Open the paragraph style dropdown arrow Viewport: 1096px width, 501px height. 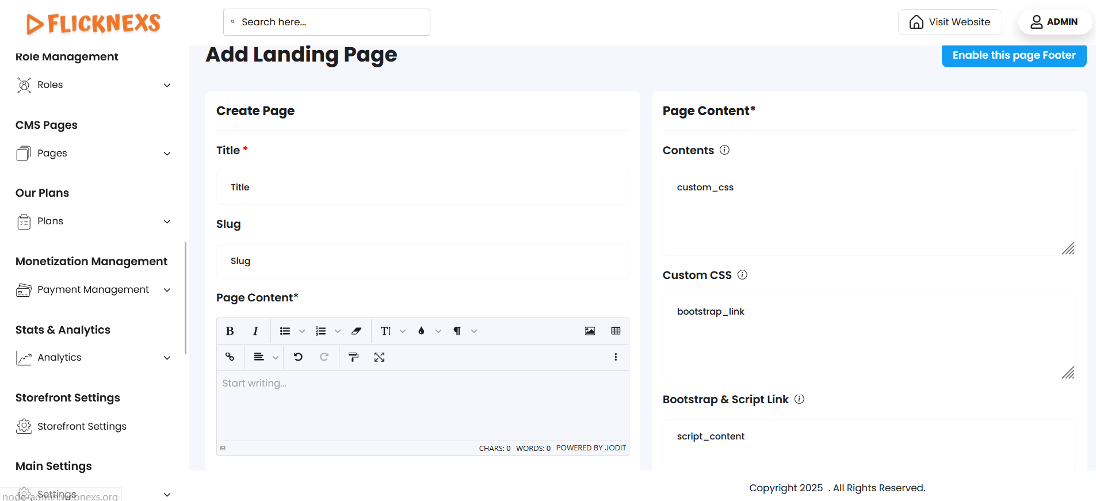[474, 331]
